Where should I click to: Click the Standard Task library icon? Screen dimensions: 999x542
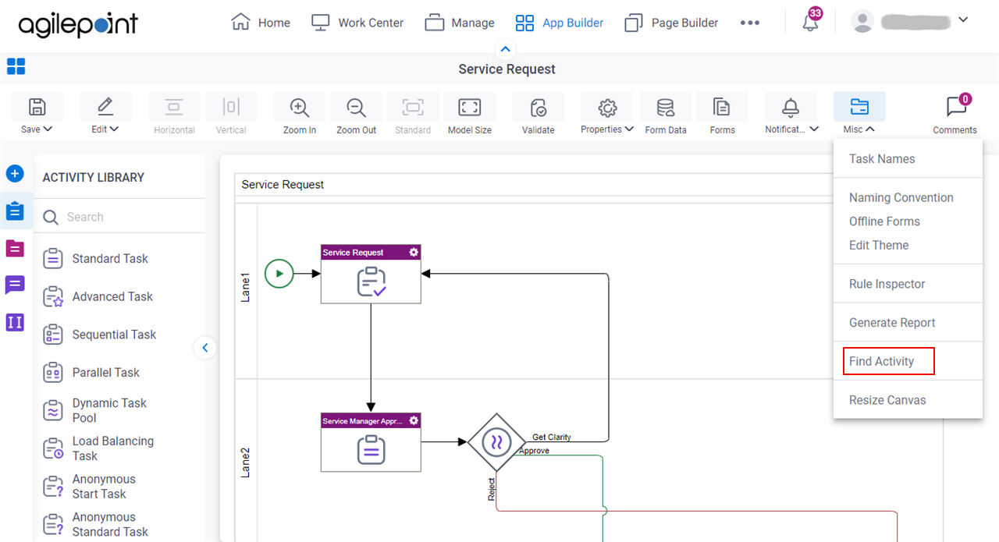tap(53, 258)
